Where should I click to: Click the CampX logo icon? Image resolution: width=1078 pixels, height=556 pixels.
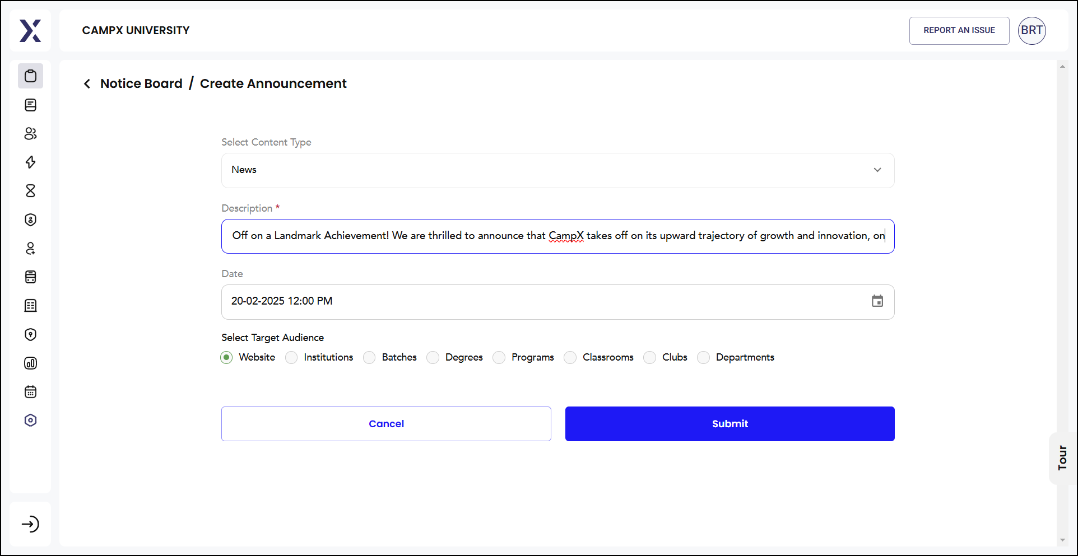30,30
